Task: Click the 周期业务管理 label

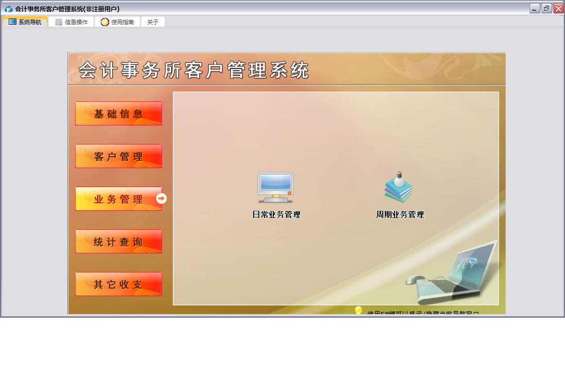Action: click(400, 215)
